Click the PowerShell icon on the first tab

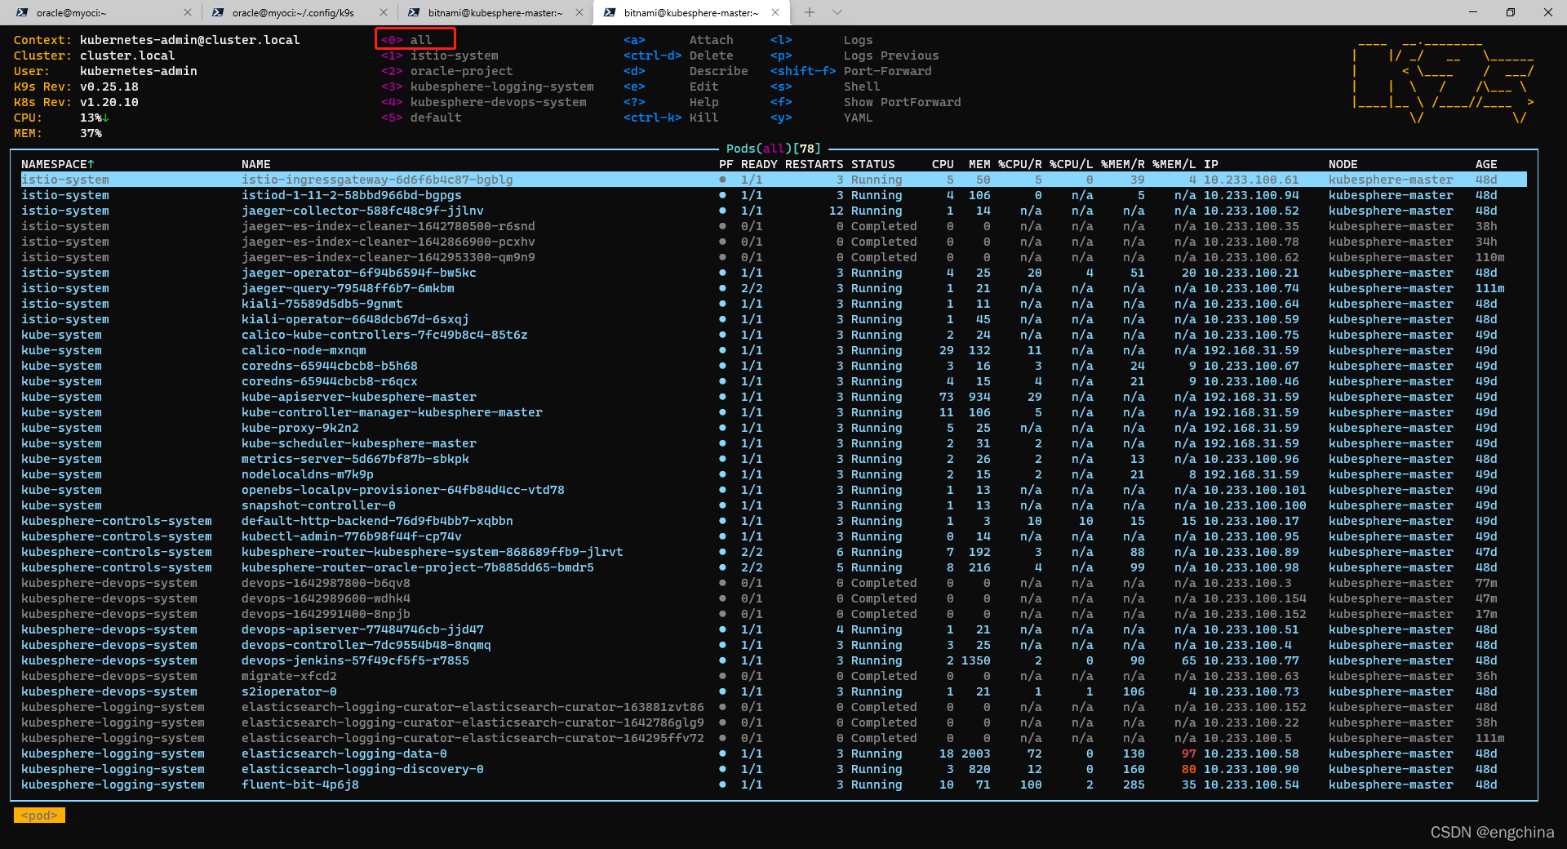pos(22,12)
